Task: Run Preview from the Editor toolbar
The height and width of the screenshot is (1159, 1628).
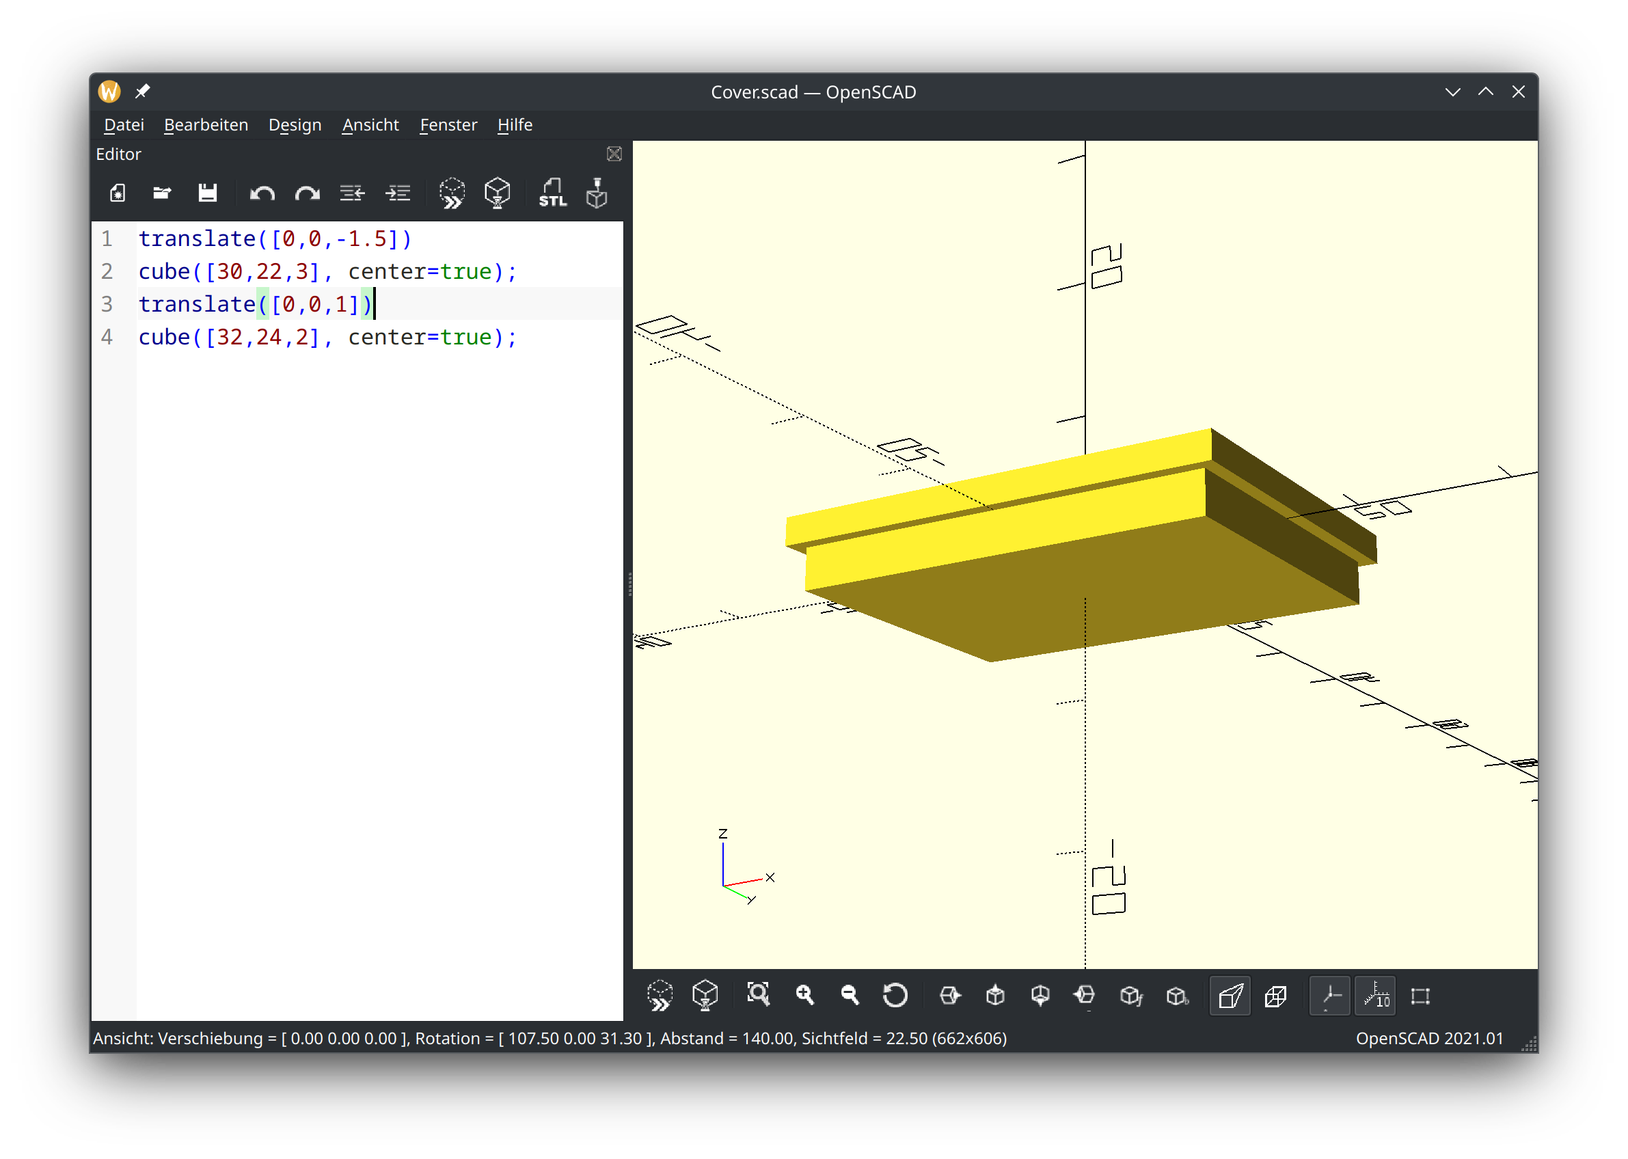Action: pos(452,193)
